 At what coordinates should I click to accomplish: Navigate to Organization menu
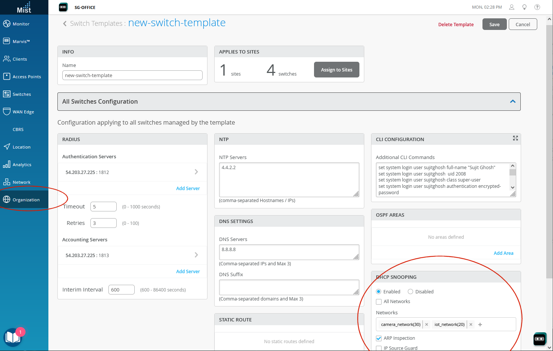tap(26, 200)
